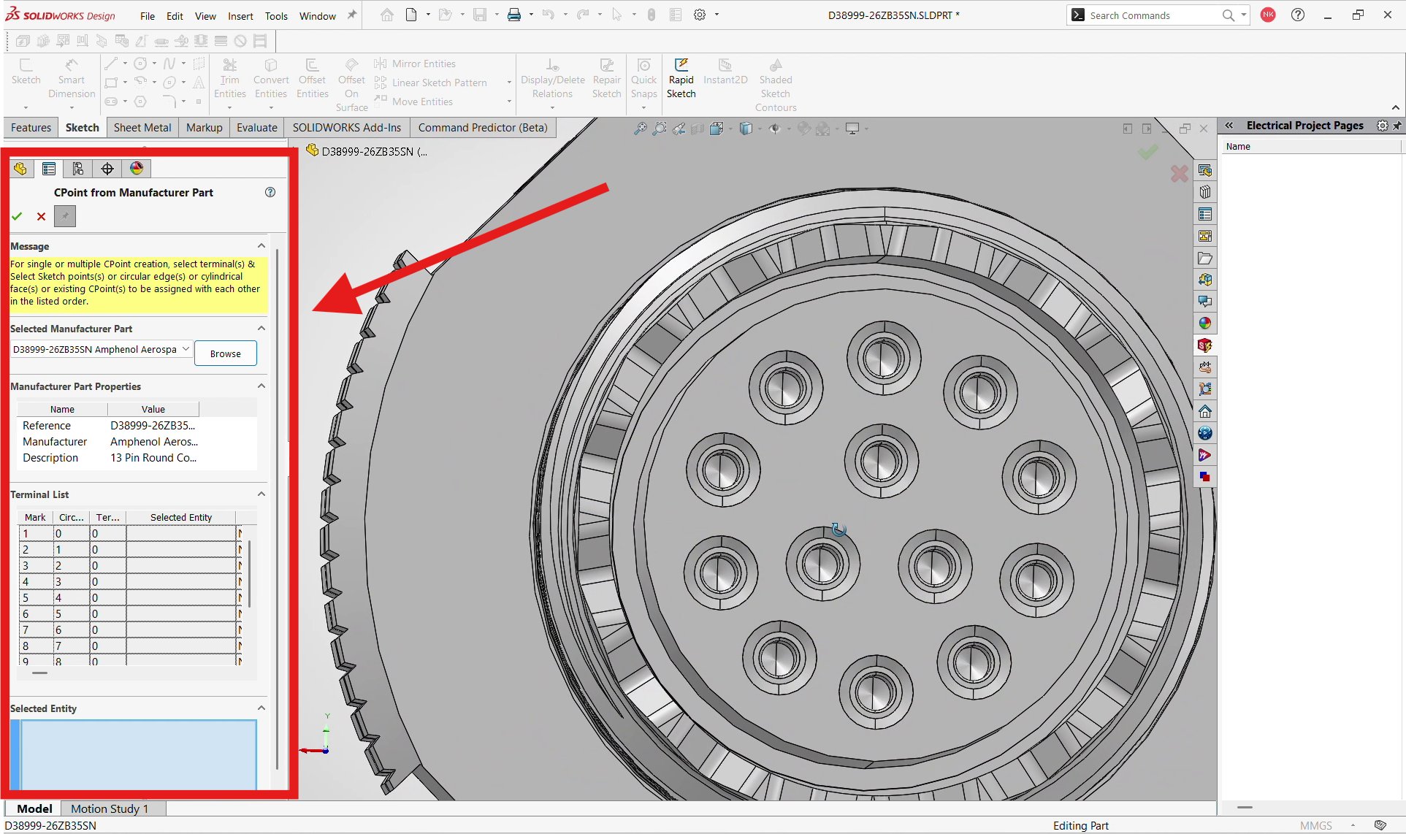This screenshot has height=834, width=1406.
Task: Click the green OK checkmark in the CPoint panel
Action: pyautogui.click(x=17, y=216)
